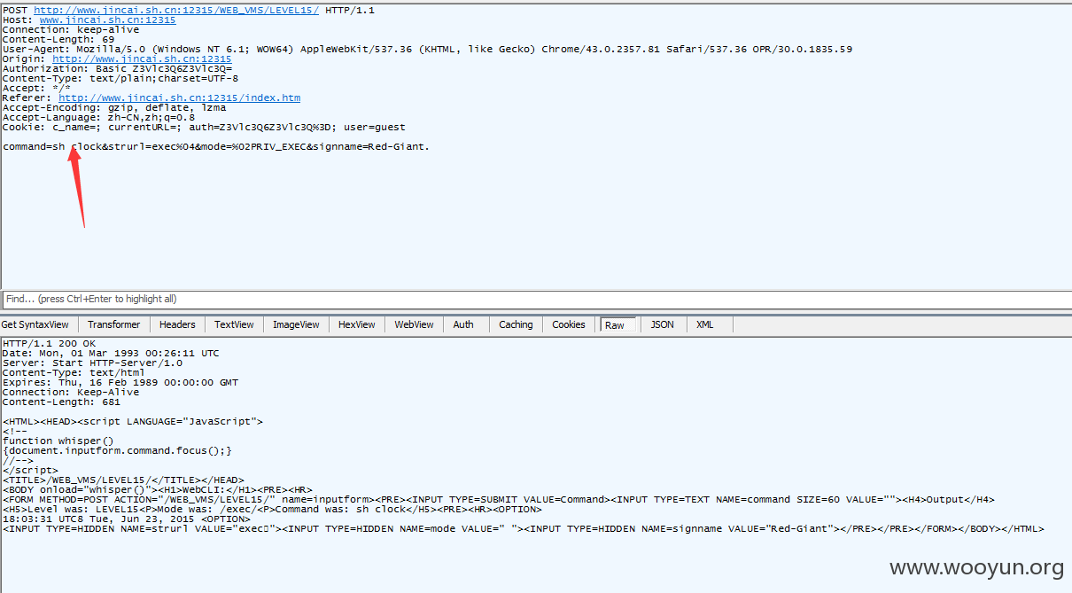Click the Content-Length: 69 line
The height and width of the screenshot is (593, 1072).
click(58, 39)
